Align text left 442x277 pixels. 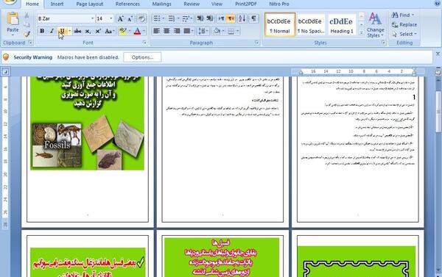coord(156,31)
